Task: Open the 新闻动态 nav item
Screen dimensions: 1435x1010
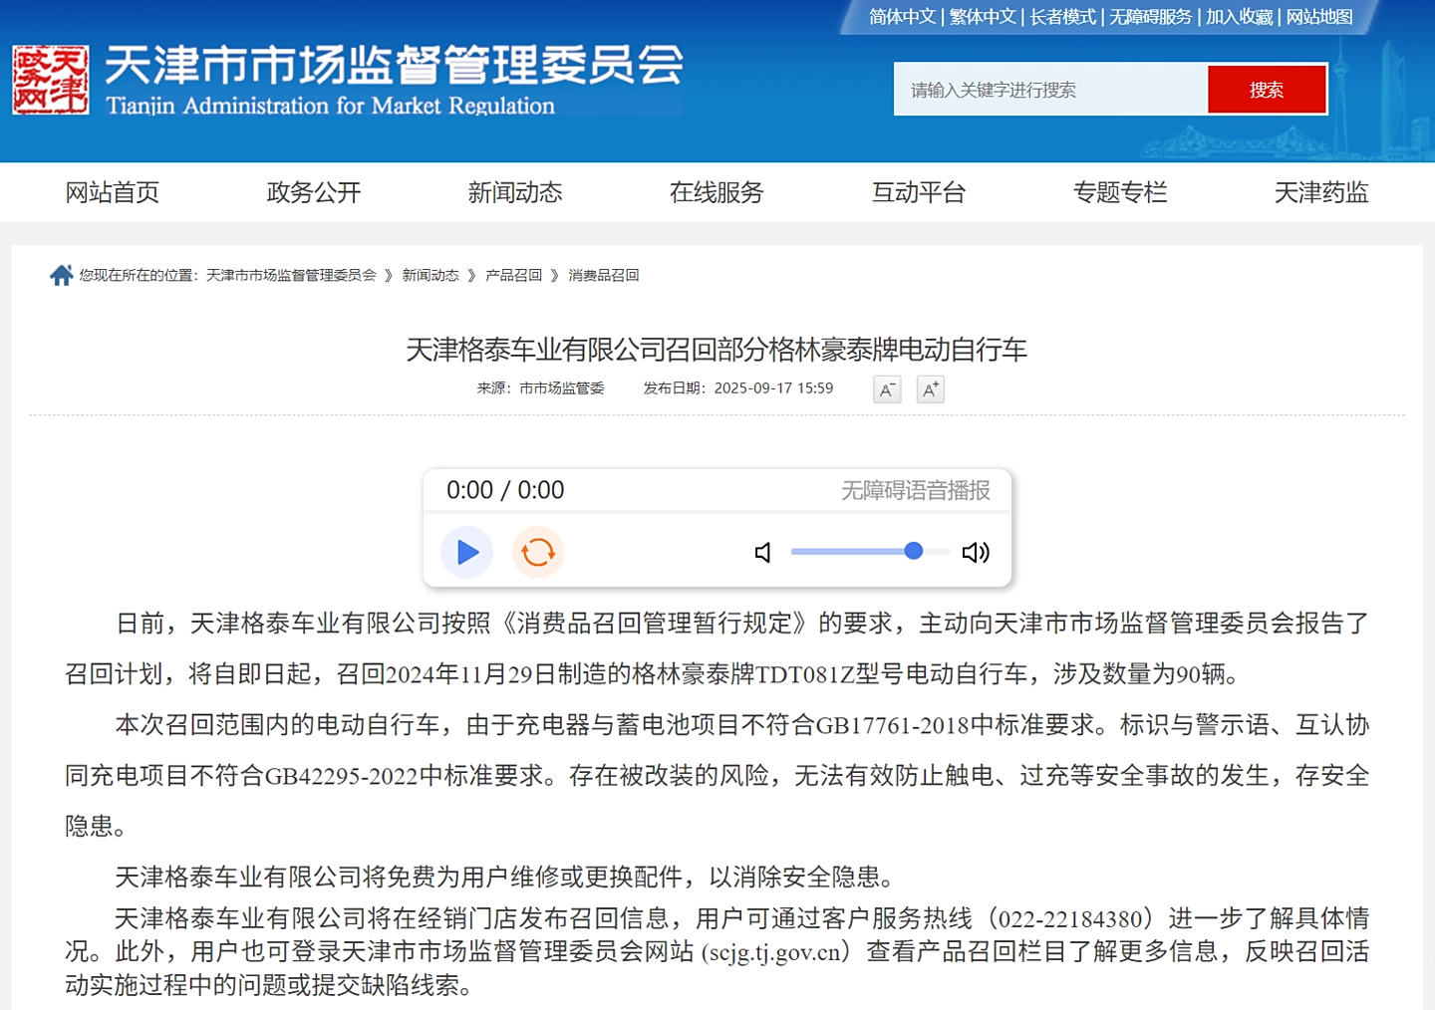Action: tap(515, 192)
